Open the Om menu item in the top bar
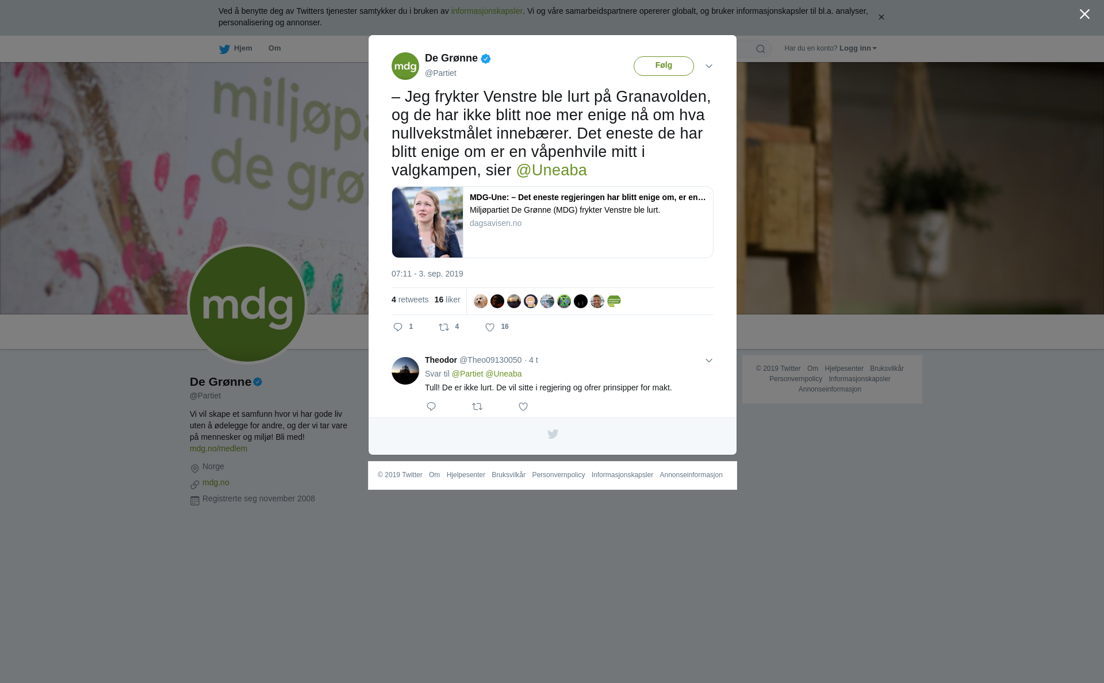1104x683 pixels. pyautogui.click(x=274, y=48)
